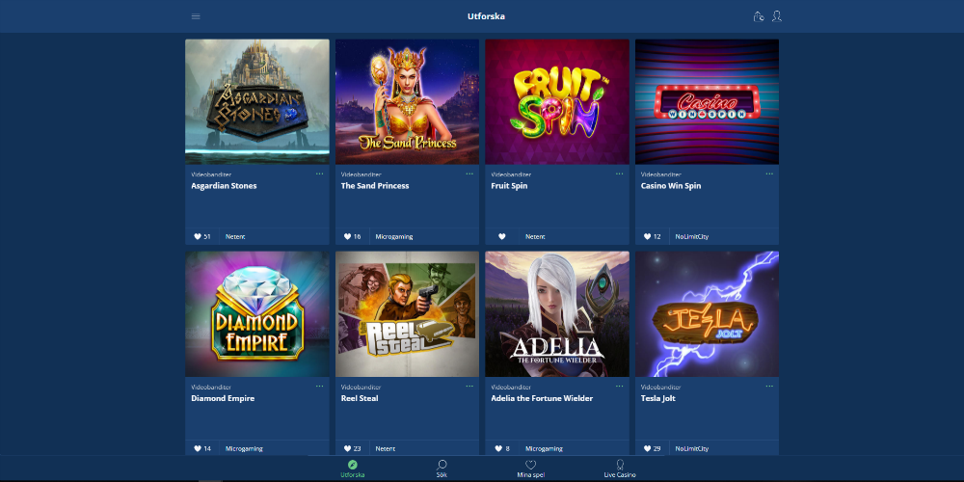Open the hamburger menu icon
This screenshot has width=964, height=482.
[196, 16]
